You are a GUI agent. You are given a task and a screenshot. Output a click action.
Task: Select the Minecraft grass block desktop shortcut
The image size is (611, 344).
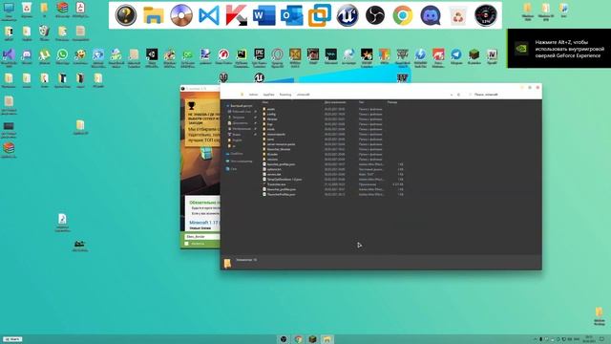[474, 57]
